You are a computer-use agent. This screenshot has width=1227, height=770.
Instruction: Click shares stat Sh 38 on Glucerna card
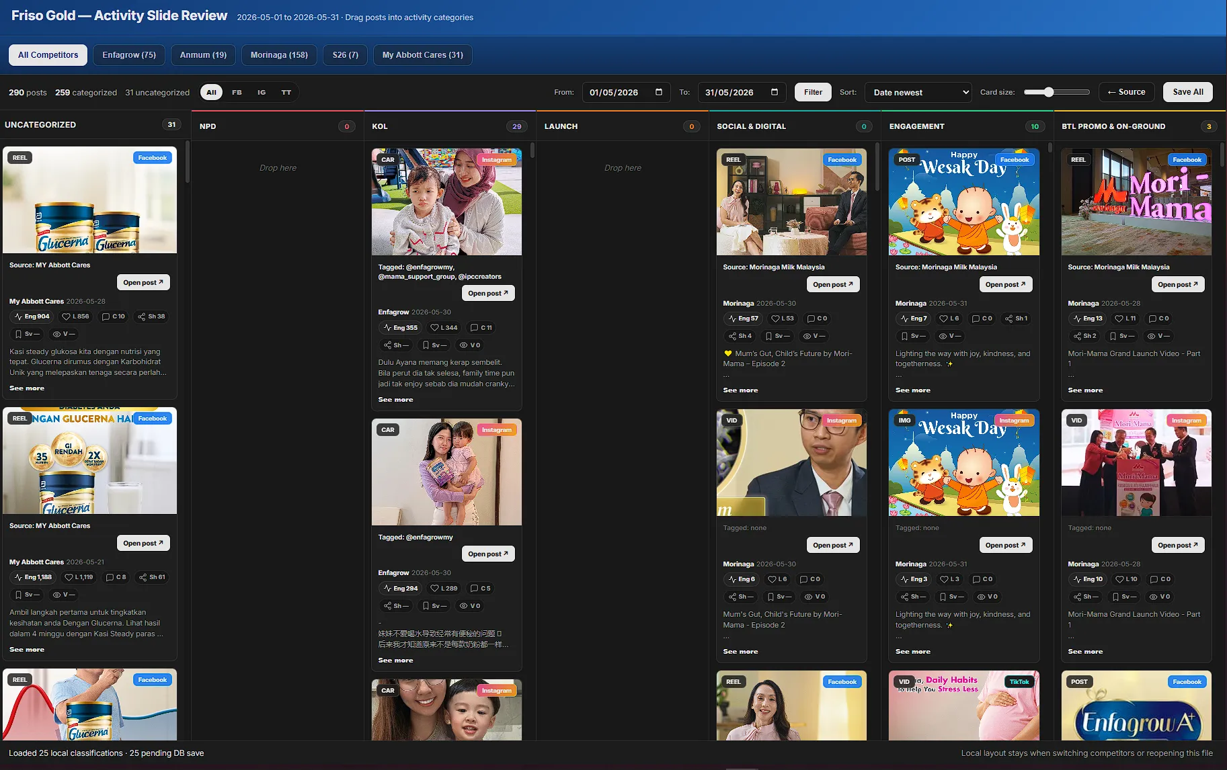(x=151, y=316)
